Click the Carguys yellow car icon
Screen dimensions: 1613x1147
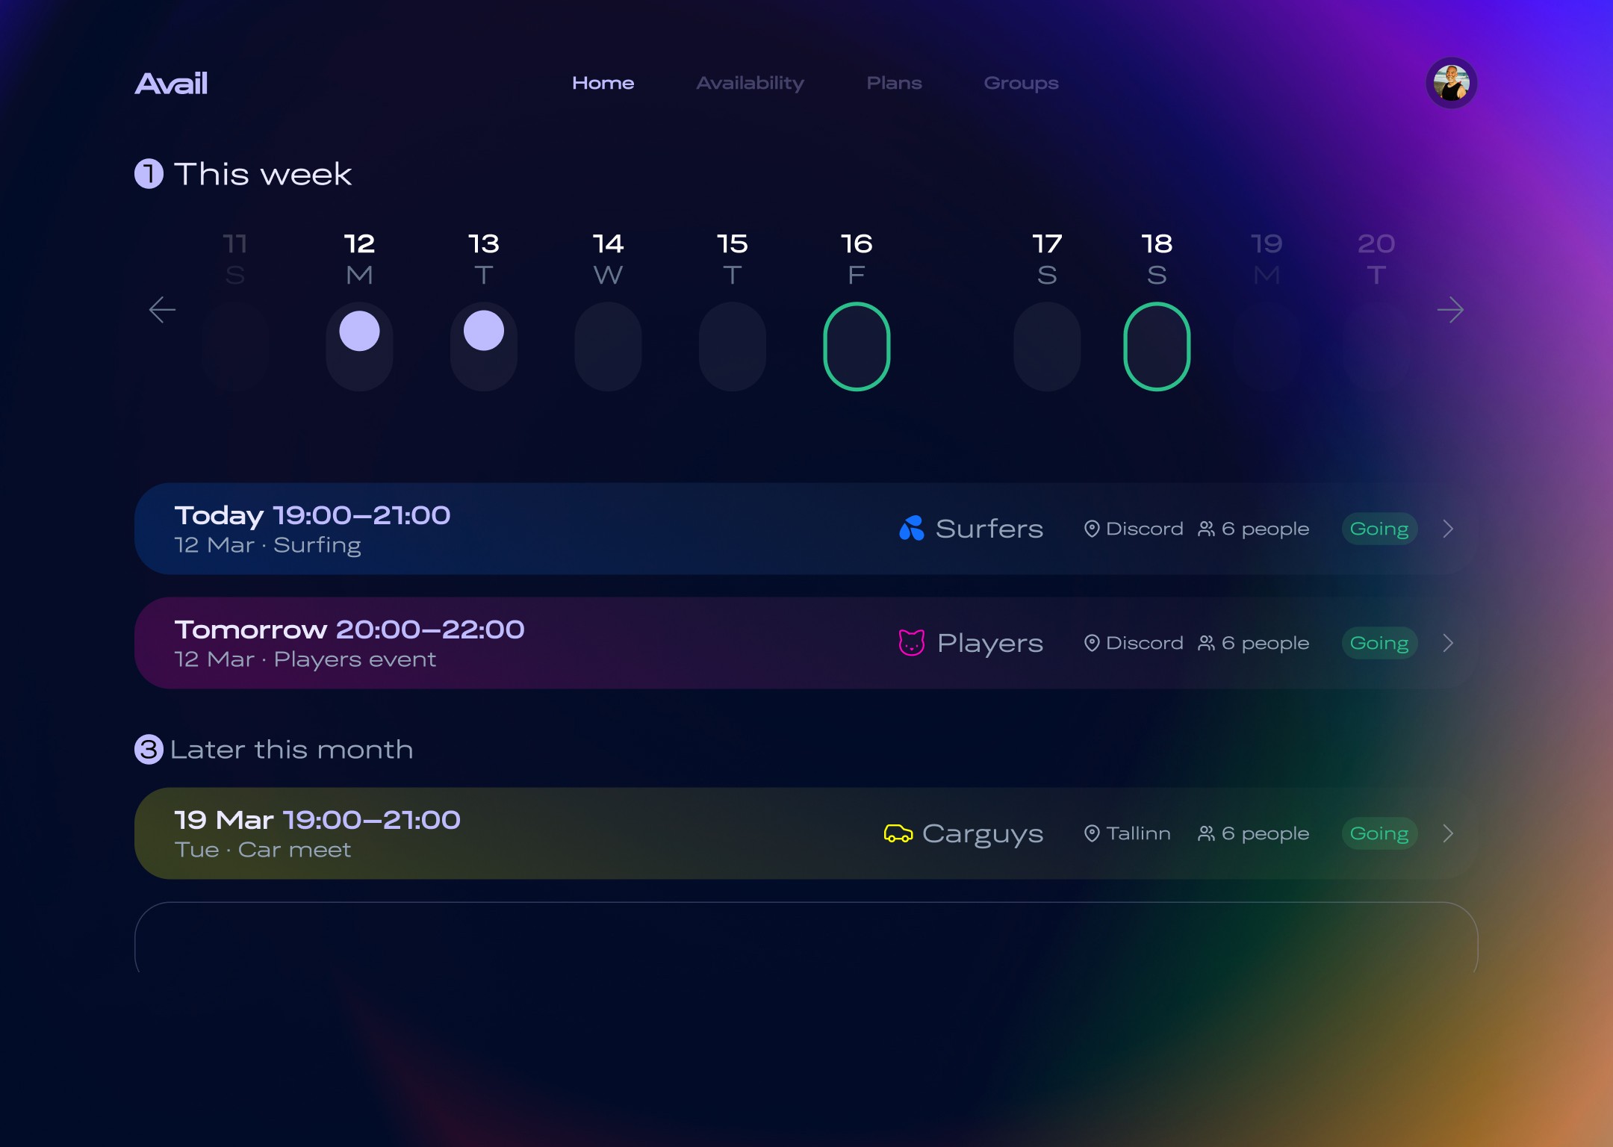[898, 833]
